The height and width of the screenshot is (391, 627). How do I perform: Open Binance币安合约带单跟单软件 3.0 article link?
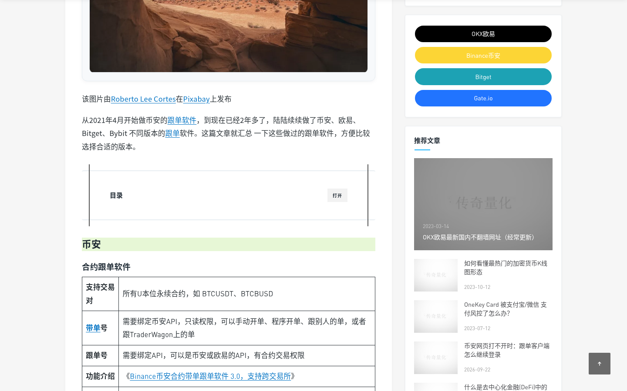point(210,376)
